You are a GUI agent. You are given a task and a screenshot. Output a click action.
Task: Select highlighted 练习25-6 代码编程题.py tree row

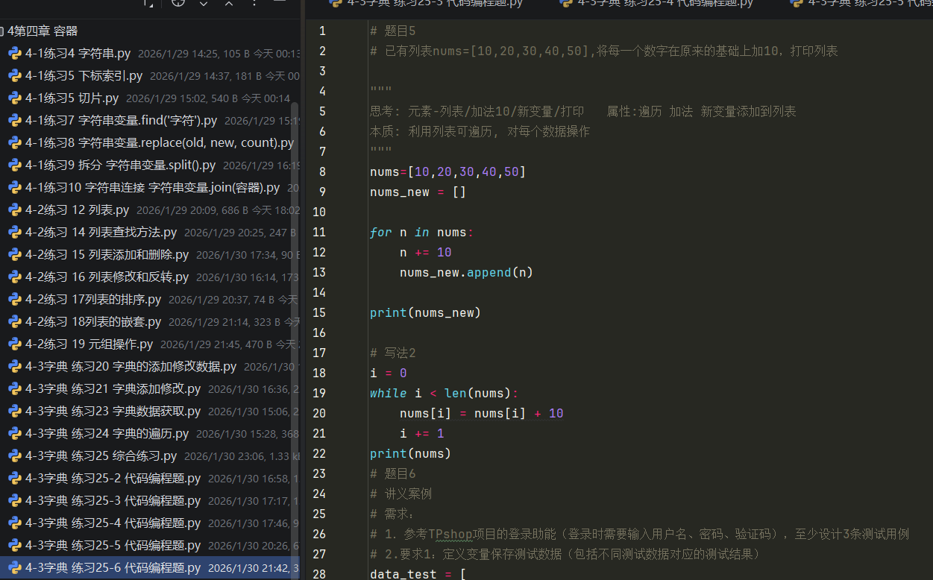(x=149, y=568)
